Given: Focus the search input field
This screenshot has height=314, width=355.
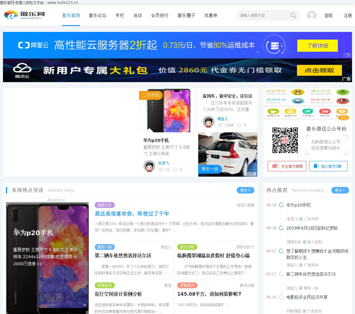Looking at the screenshot, I should click(x=263, y=15).
